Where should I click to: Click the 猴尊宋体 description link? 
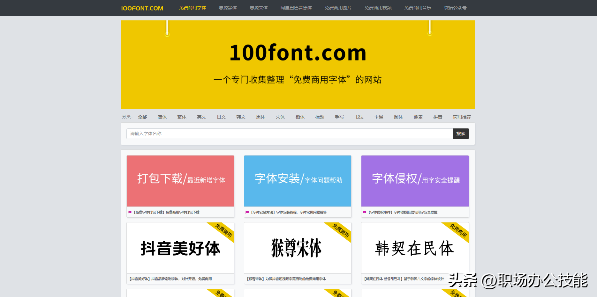tap(286, 279)
